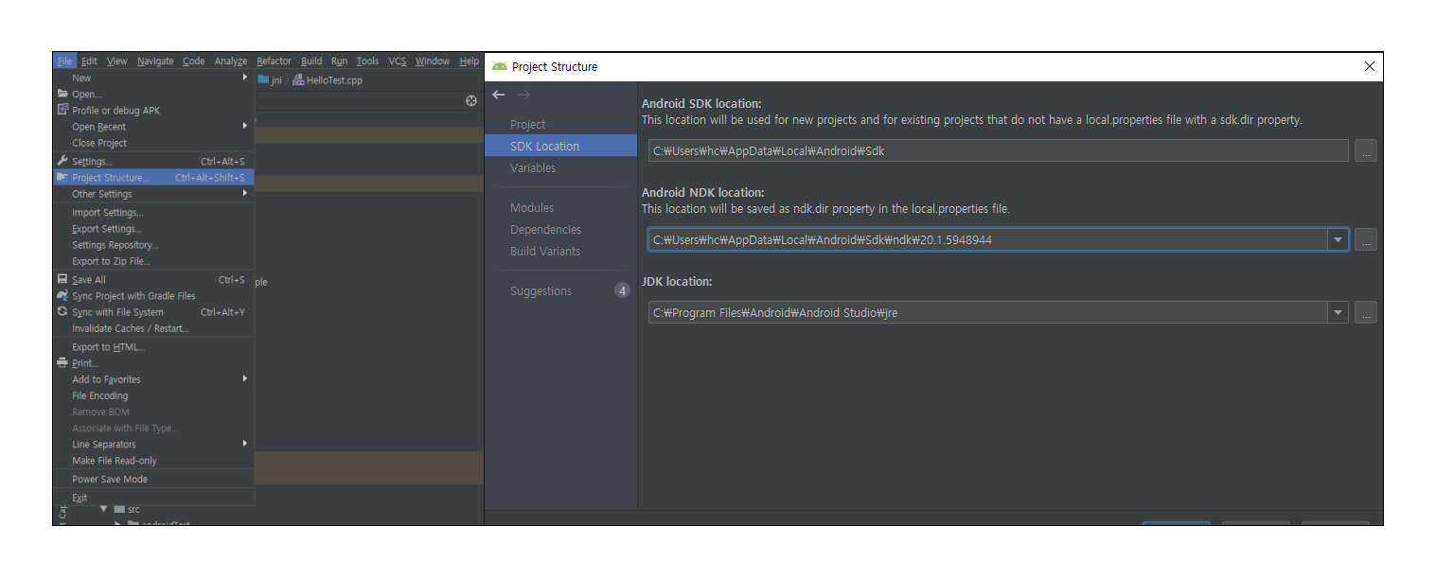This screenshot has height=579, width=1436.
Task: Go back with the left arrow
Action: [x=499, y=95]
